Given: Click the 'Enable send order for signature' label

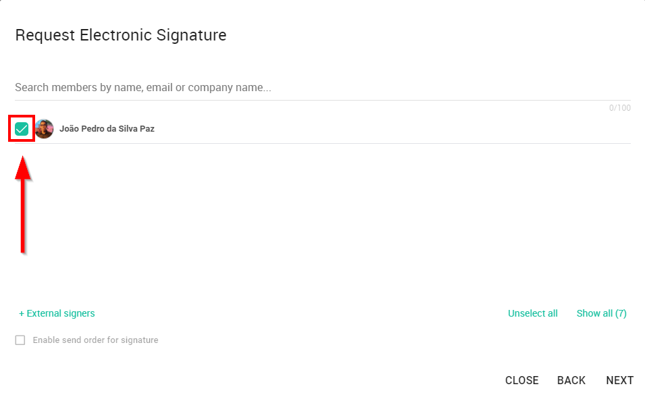Looking at the screenshot, I should (x=95, y=340).
